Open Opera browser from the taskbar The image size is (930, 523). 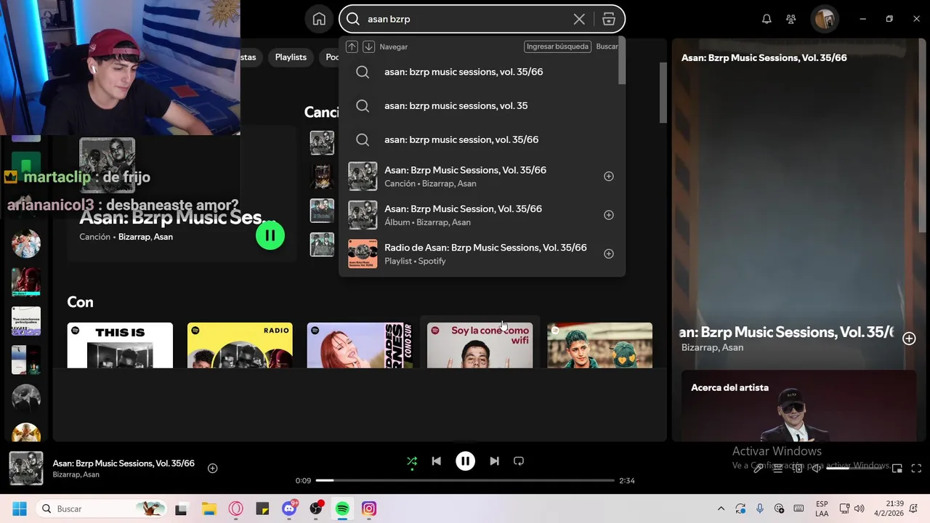(236, 508)
